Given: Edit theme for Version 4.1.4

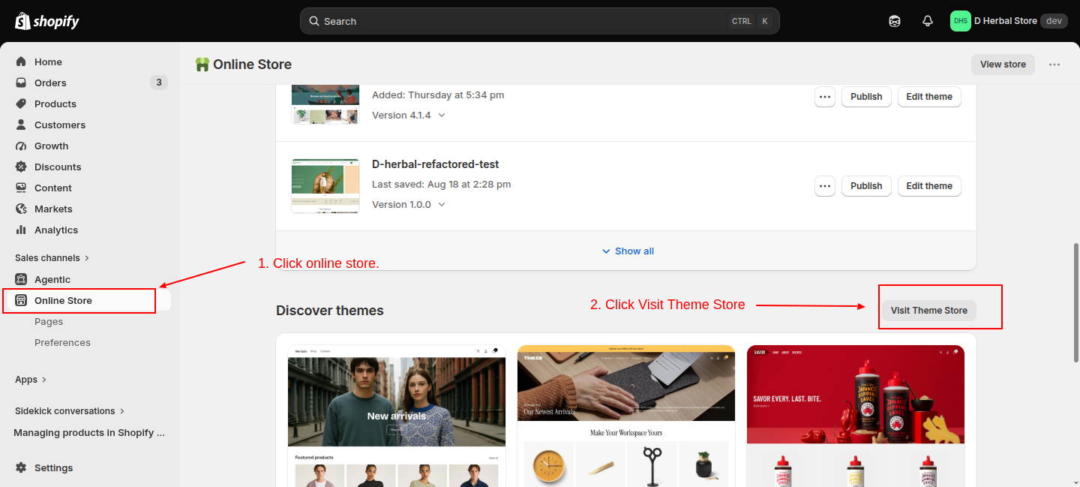Looking at the screenshot, I should point(929,97).
